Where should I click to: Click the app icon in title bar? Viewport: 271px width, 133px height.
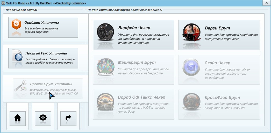3,3
